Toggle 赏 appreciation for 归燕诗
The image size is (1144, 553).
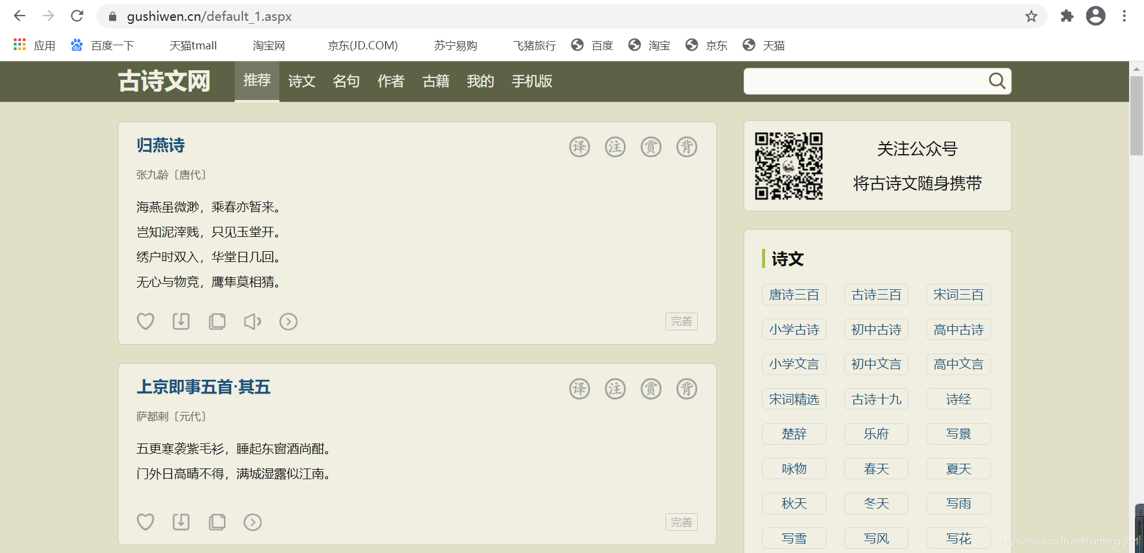click(x=651, y=147)
